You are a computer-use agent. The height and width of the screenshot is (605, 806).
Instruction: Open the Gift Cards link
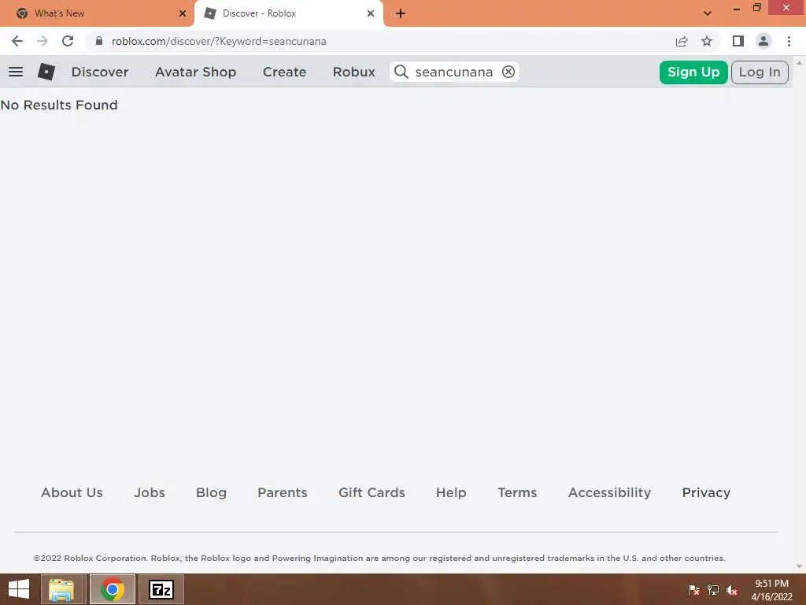click(x=372, y=493)
